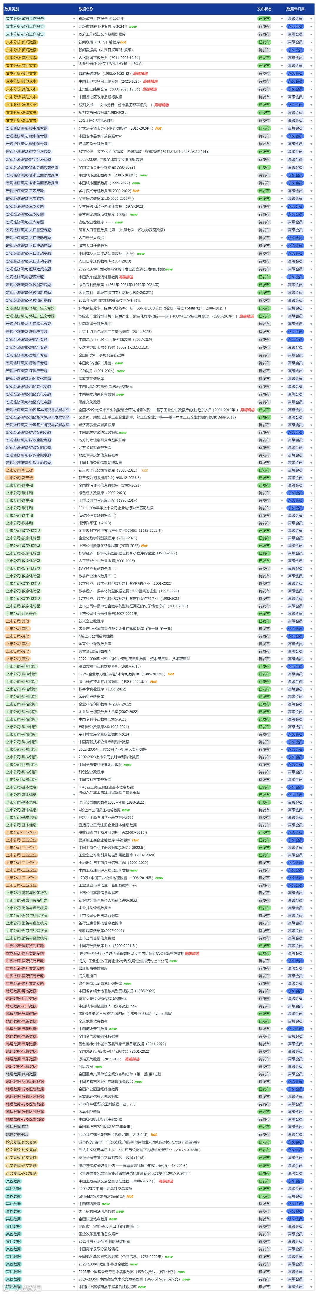Viewport: 318px width, 1294px height.
Task: Select 新闻数据集（人民日报等8种报纸）name cell
Action: click(x=167, y=50)
